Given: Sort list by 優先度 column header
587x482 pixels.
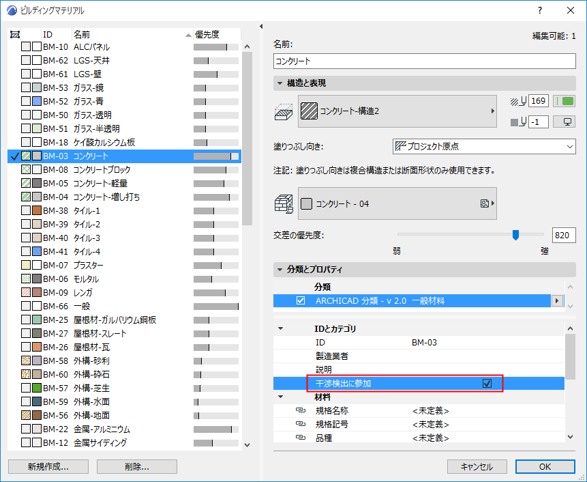Looking at the screenshot, I should [x=217, y=35].
